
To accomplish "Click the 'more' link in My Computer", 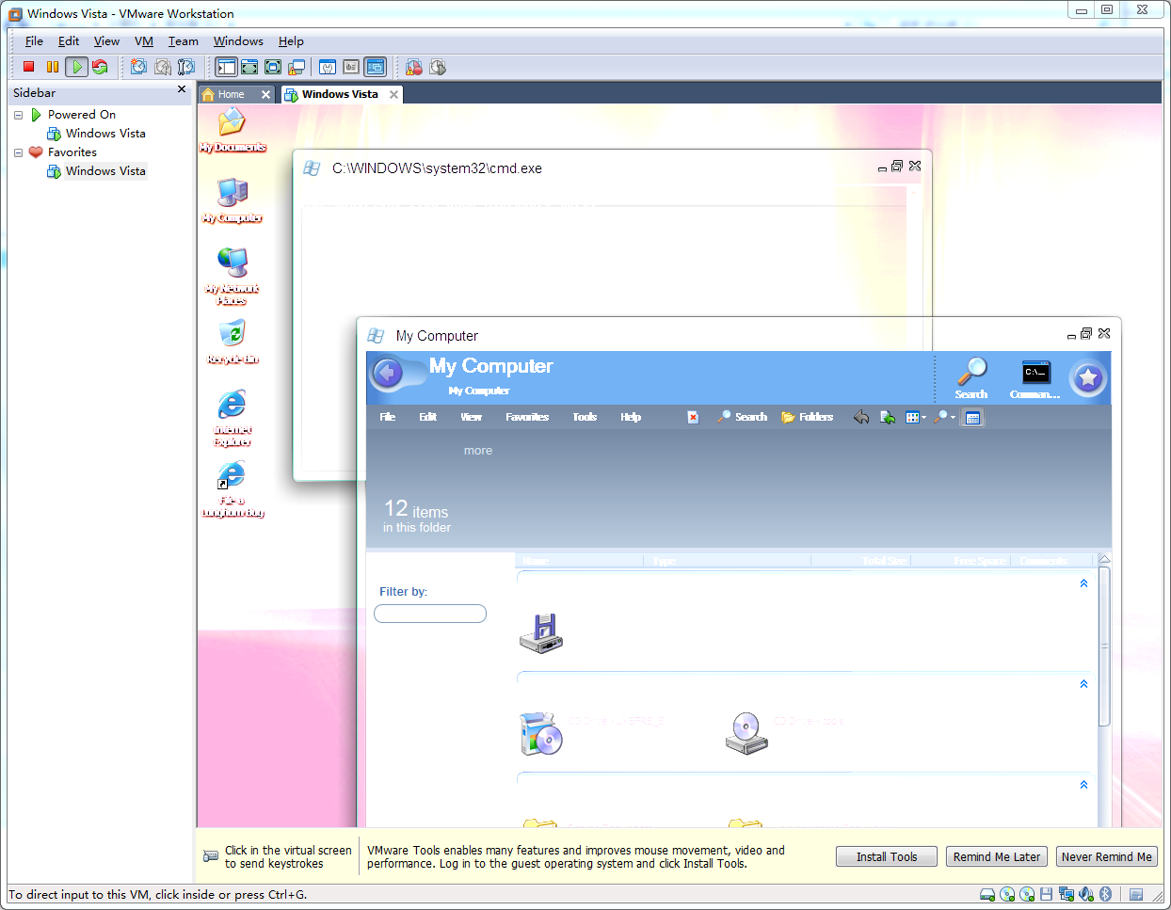I will tap(478, 451).
